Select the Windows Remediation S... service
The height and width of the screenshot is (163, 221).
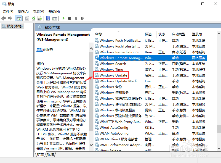point(151,52)
